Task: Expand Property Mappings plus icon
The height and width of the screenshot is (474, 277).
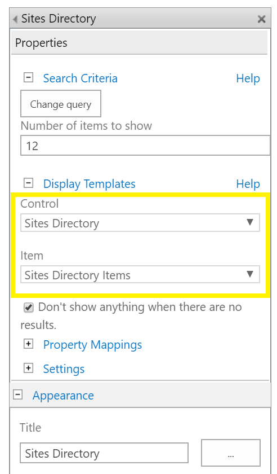Action: click(28, 344)
